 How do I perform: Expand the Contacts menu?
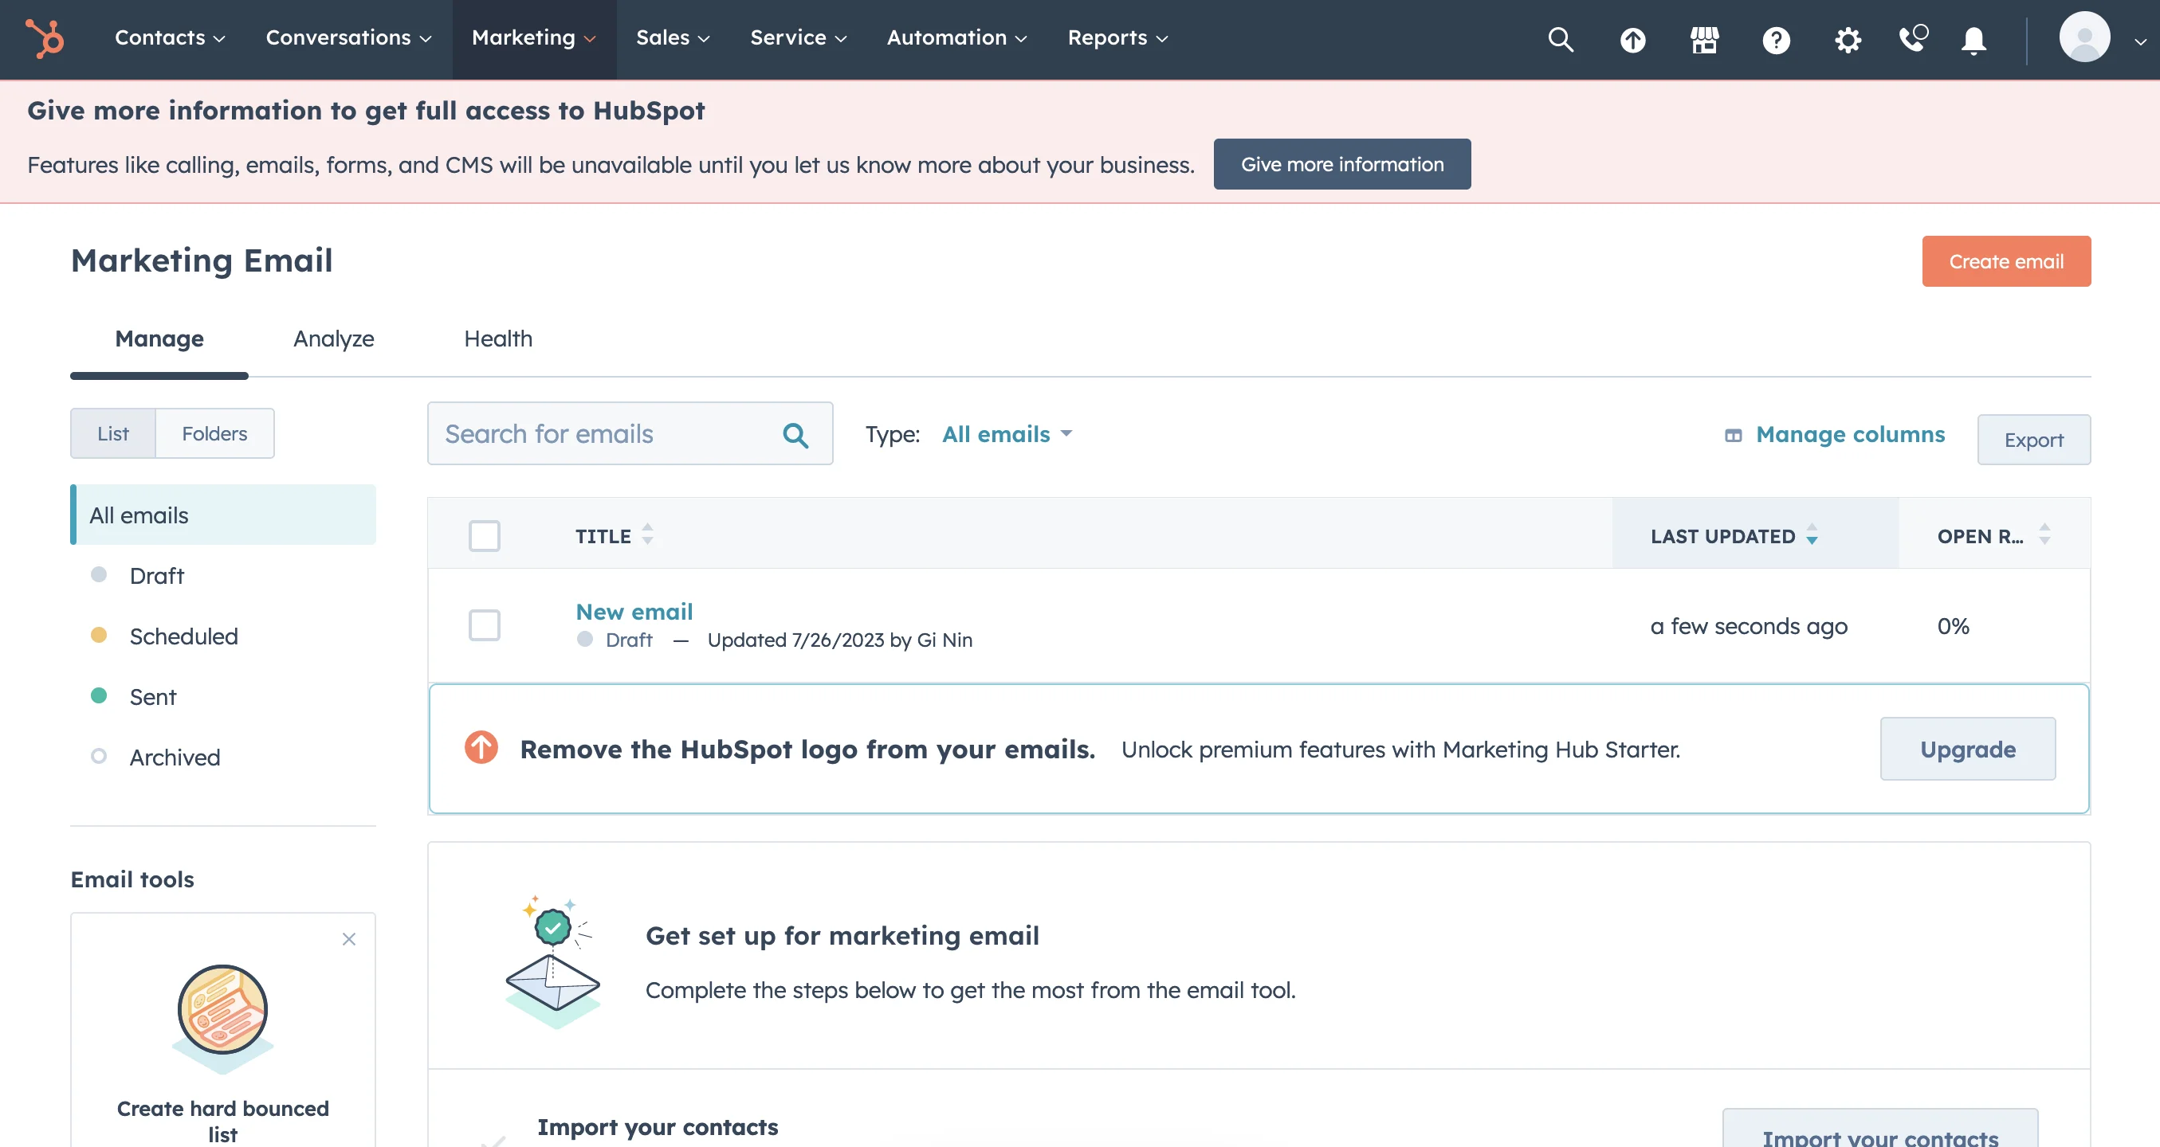pos(171,37)
